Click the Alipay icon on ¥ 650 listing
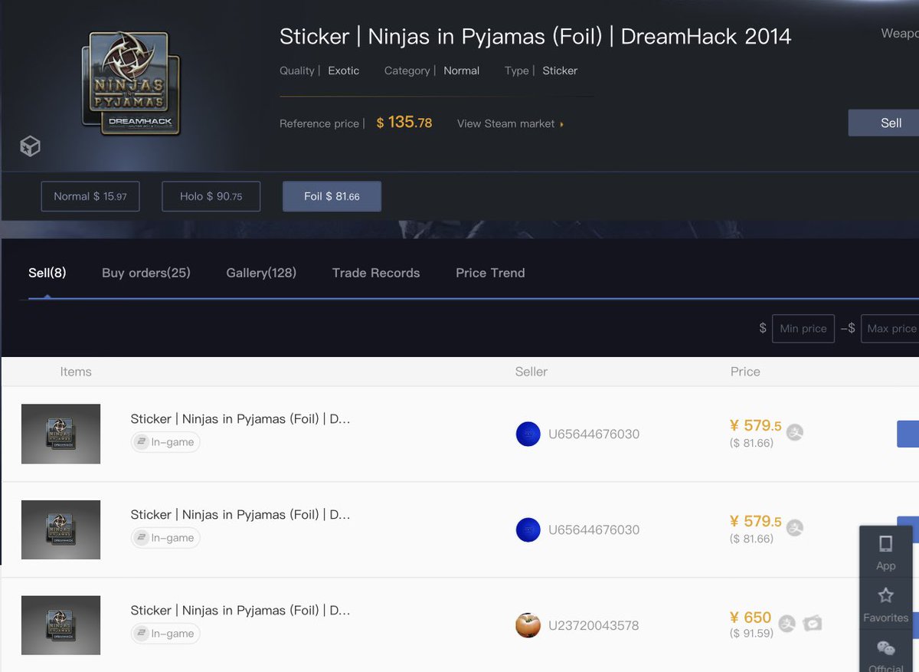This screenshot has width=919, height=672. pyautogui.click(x=787, y=624)
